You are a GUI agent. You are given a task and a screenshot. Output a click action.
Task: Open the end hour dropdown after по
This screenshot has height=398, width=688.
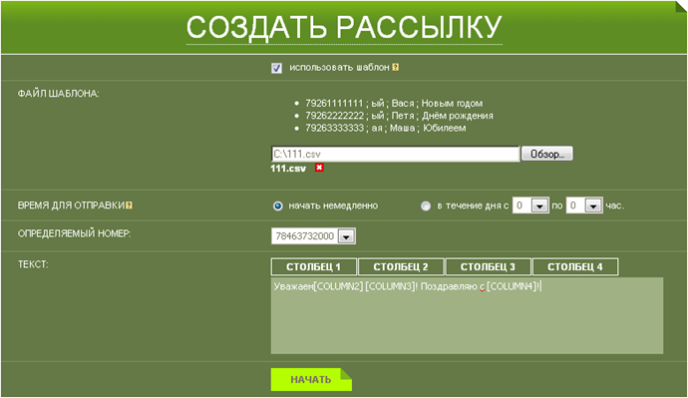[x=593, y=205]
